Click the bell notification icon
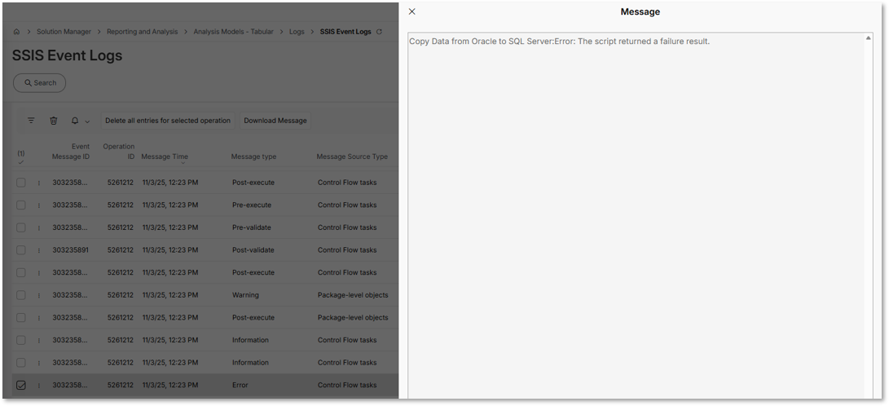 click(x=75, y=120)
